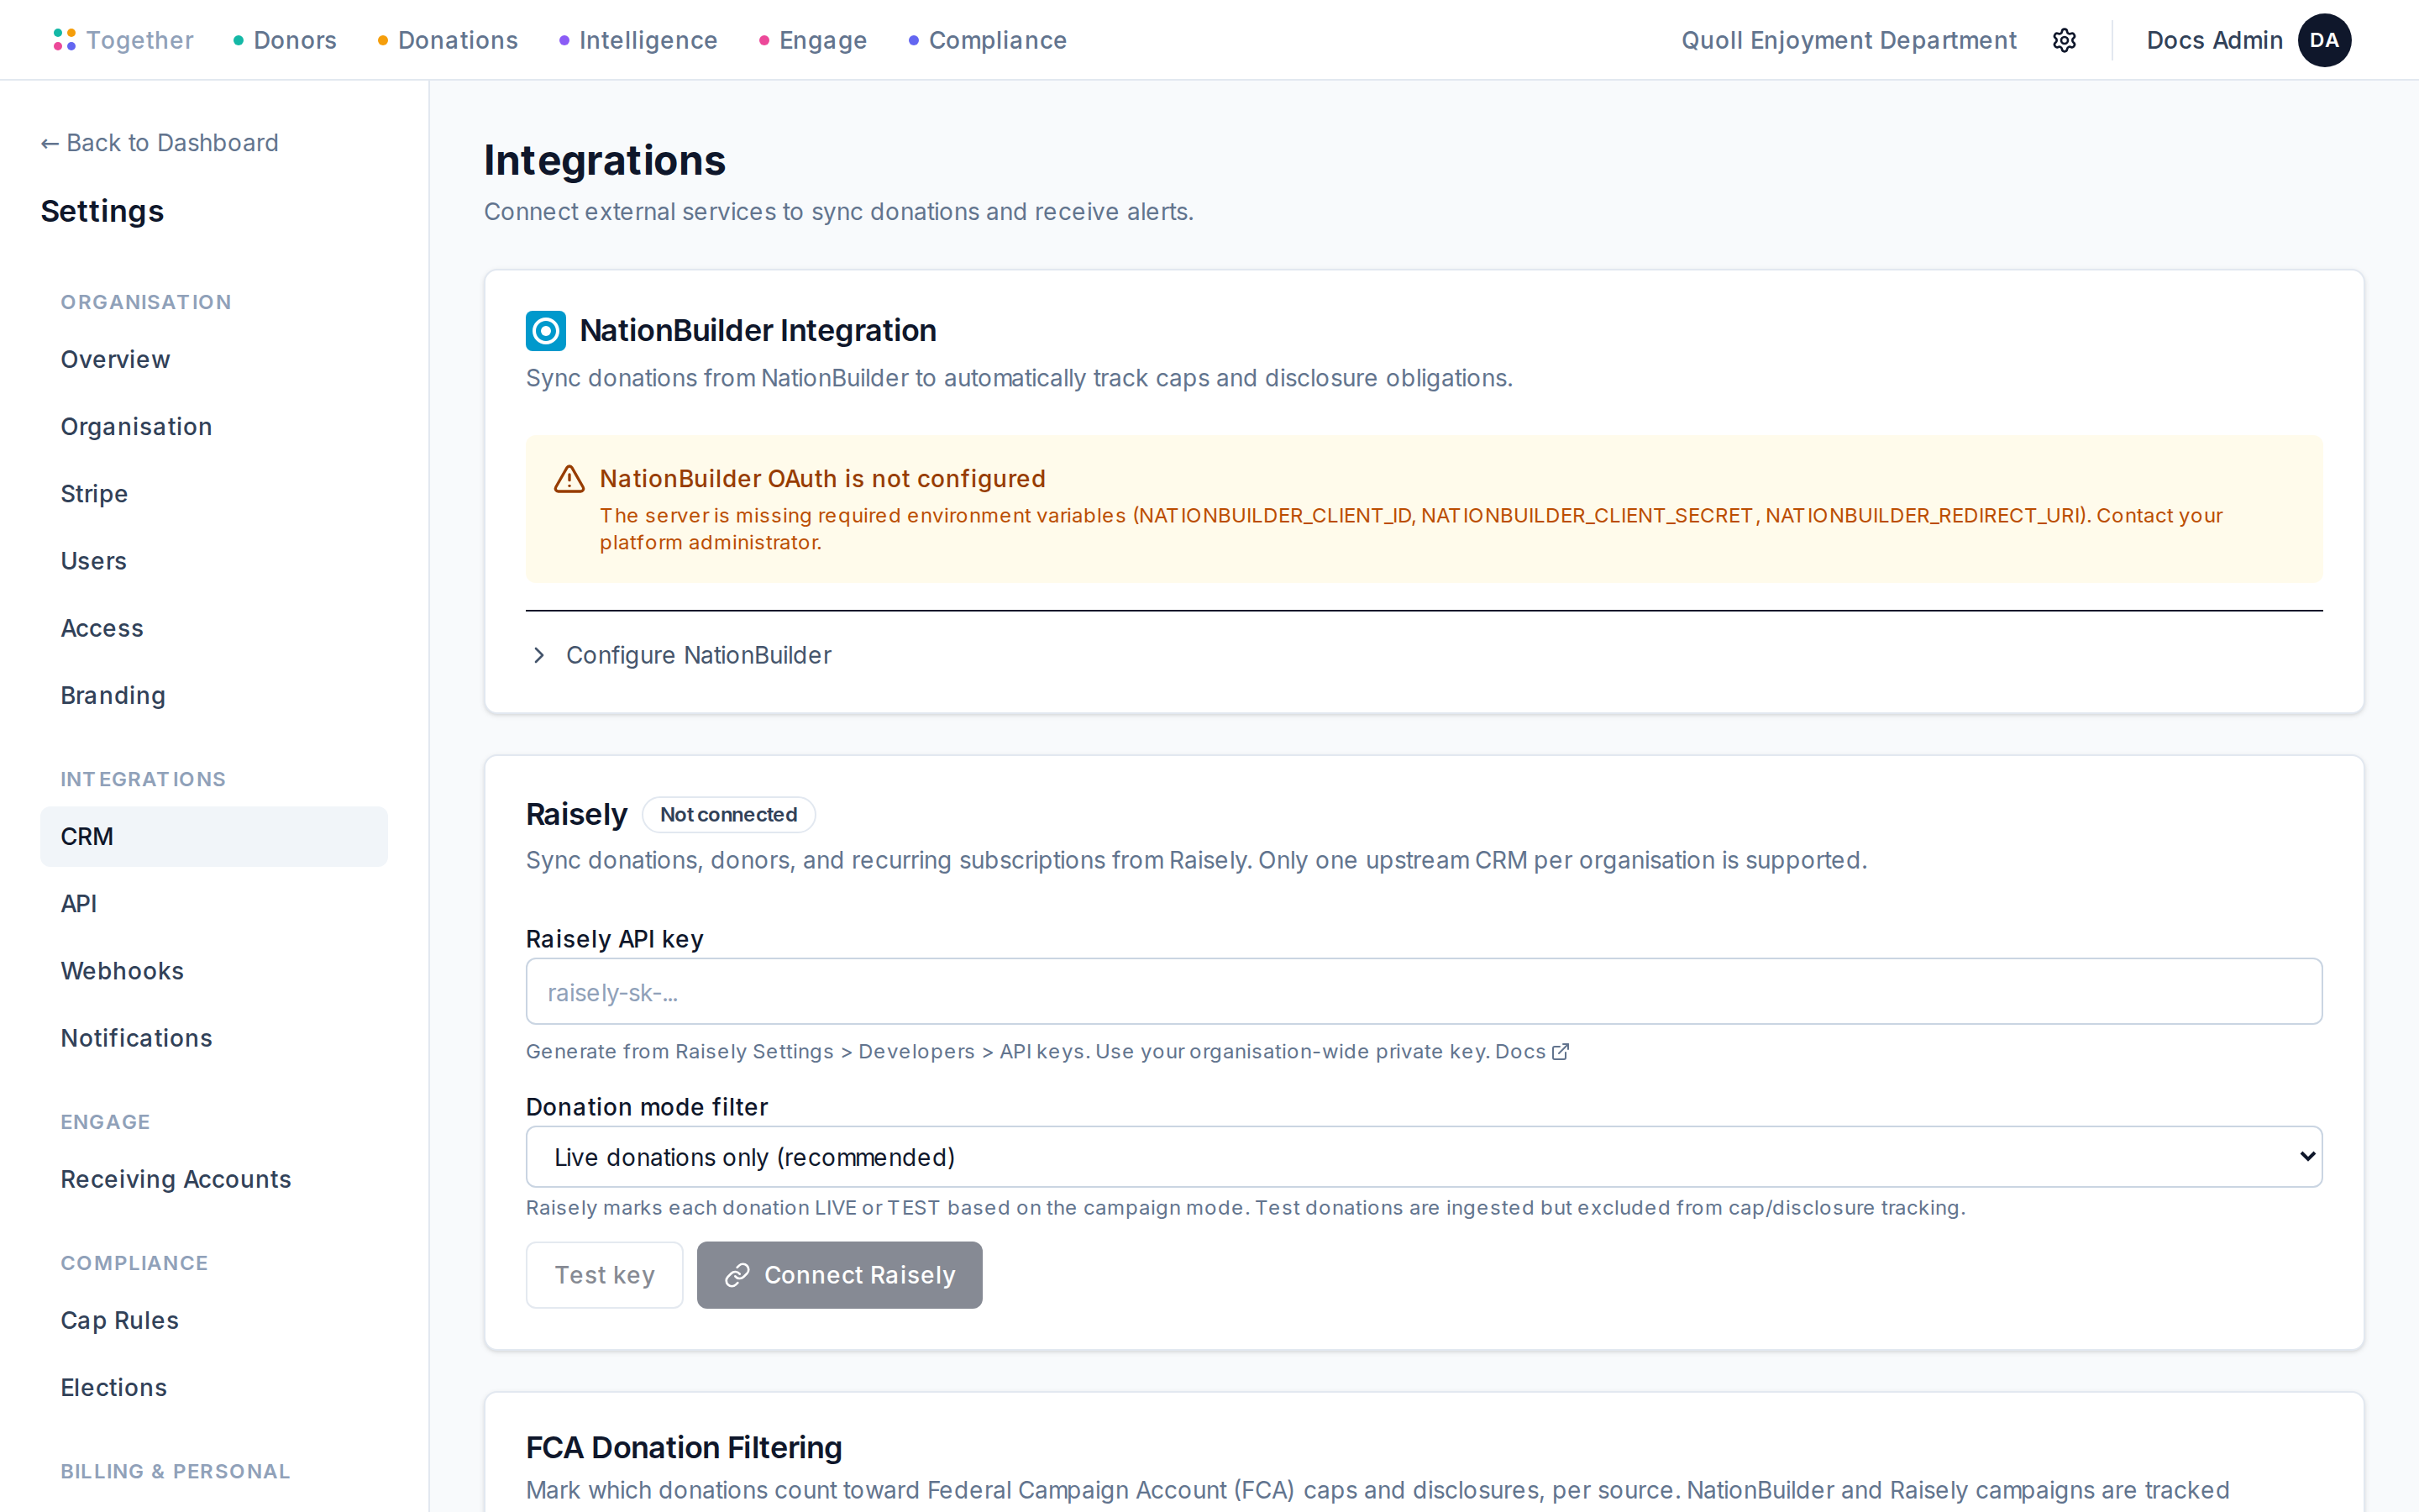Click Quoll Enjoyment Department organisation name

(x=1848, y=40)
